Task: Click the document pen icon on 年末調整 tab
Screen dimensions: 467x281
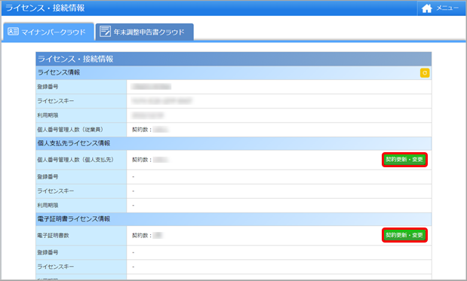Action: tap(105, 31)
